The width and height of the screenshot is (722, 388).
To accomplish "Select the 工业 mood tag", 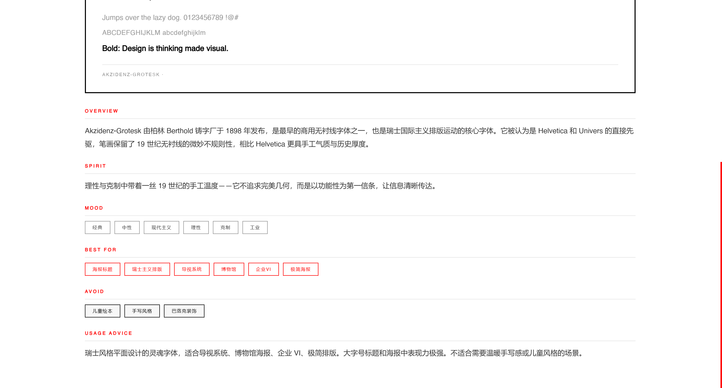I will [254, 227].
